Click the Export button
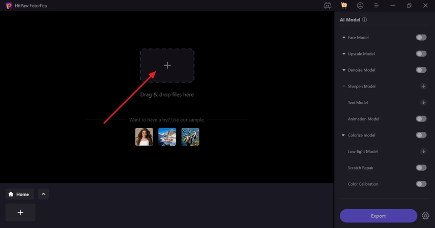Image resolution: width=435 pixels, height=228 pixels. point(379,216)
